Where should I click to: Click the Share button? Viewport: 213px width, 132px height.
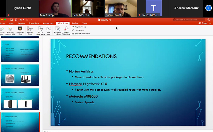tap(203, 23)
